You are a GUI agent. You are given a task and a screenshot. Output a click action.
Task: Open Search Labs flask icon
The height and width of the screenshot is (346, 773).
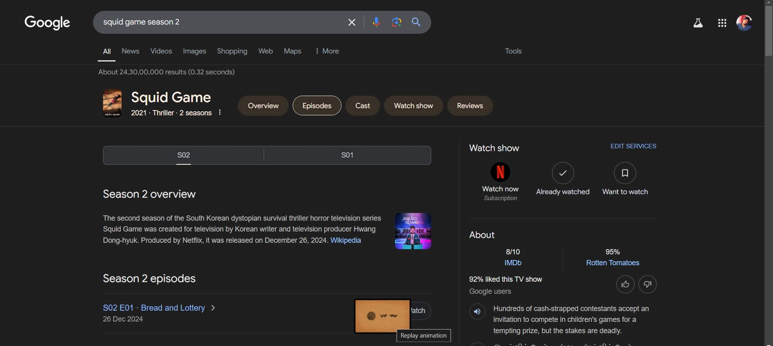pyautogui.click(x=698, y=23)
